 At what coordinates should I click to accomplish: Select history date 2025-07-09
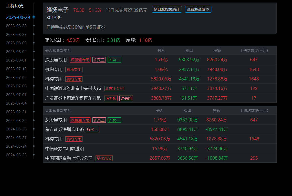[16, 78]
